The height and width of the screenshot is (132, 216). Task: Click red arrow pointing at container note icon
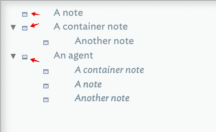pos(35,26)
